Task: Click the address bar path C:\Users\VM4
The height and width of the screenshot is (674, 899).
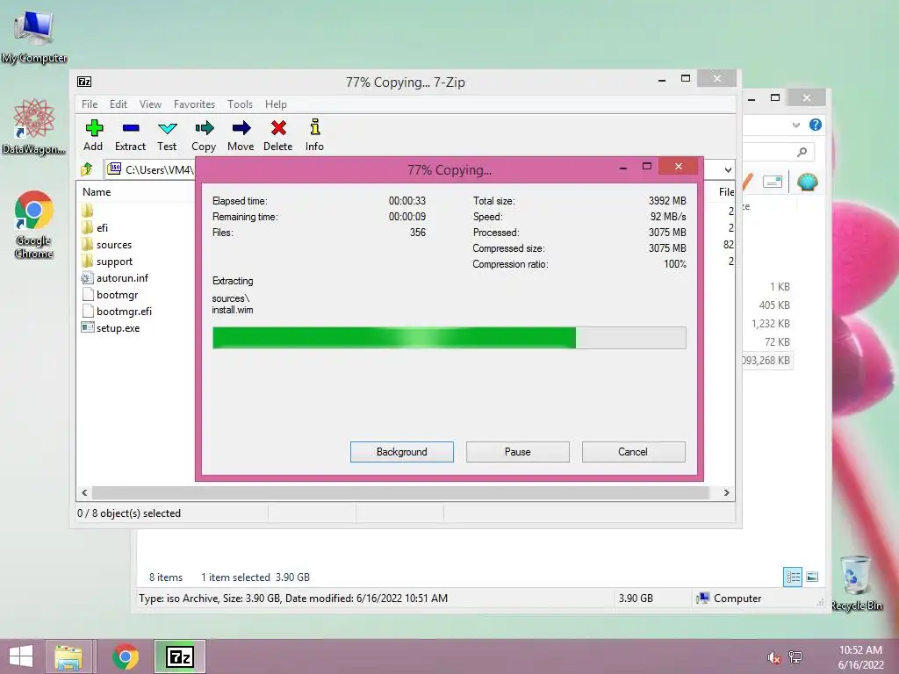Action: [159, 169]
